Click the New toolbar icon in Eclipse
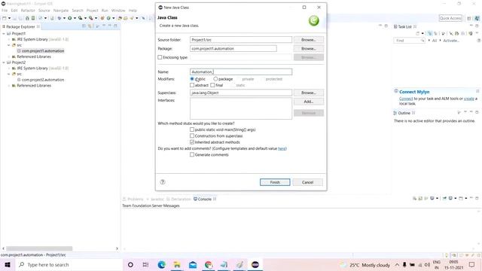This screenshot has height=271, width=482. point(5,18)
